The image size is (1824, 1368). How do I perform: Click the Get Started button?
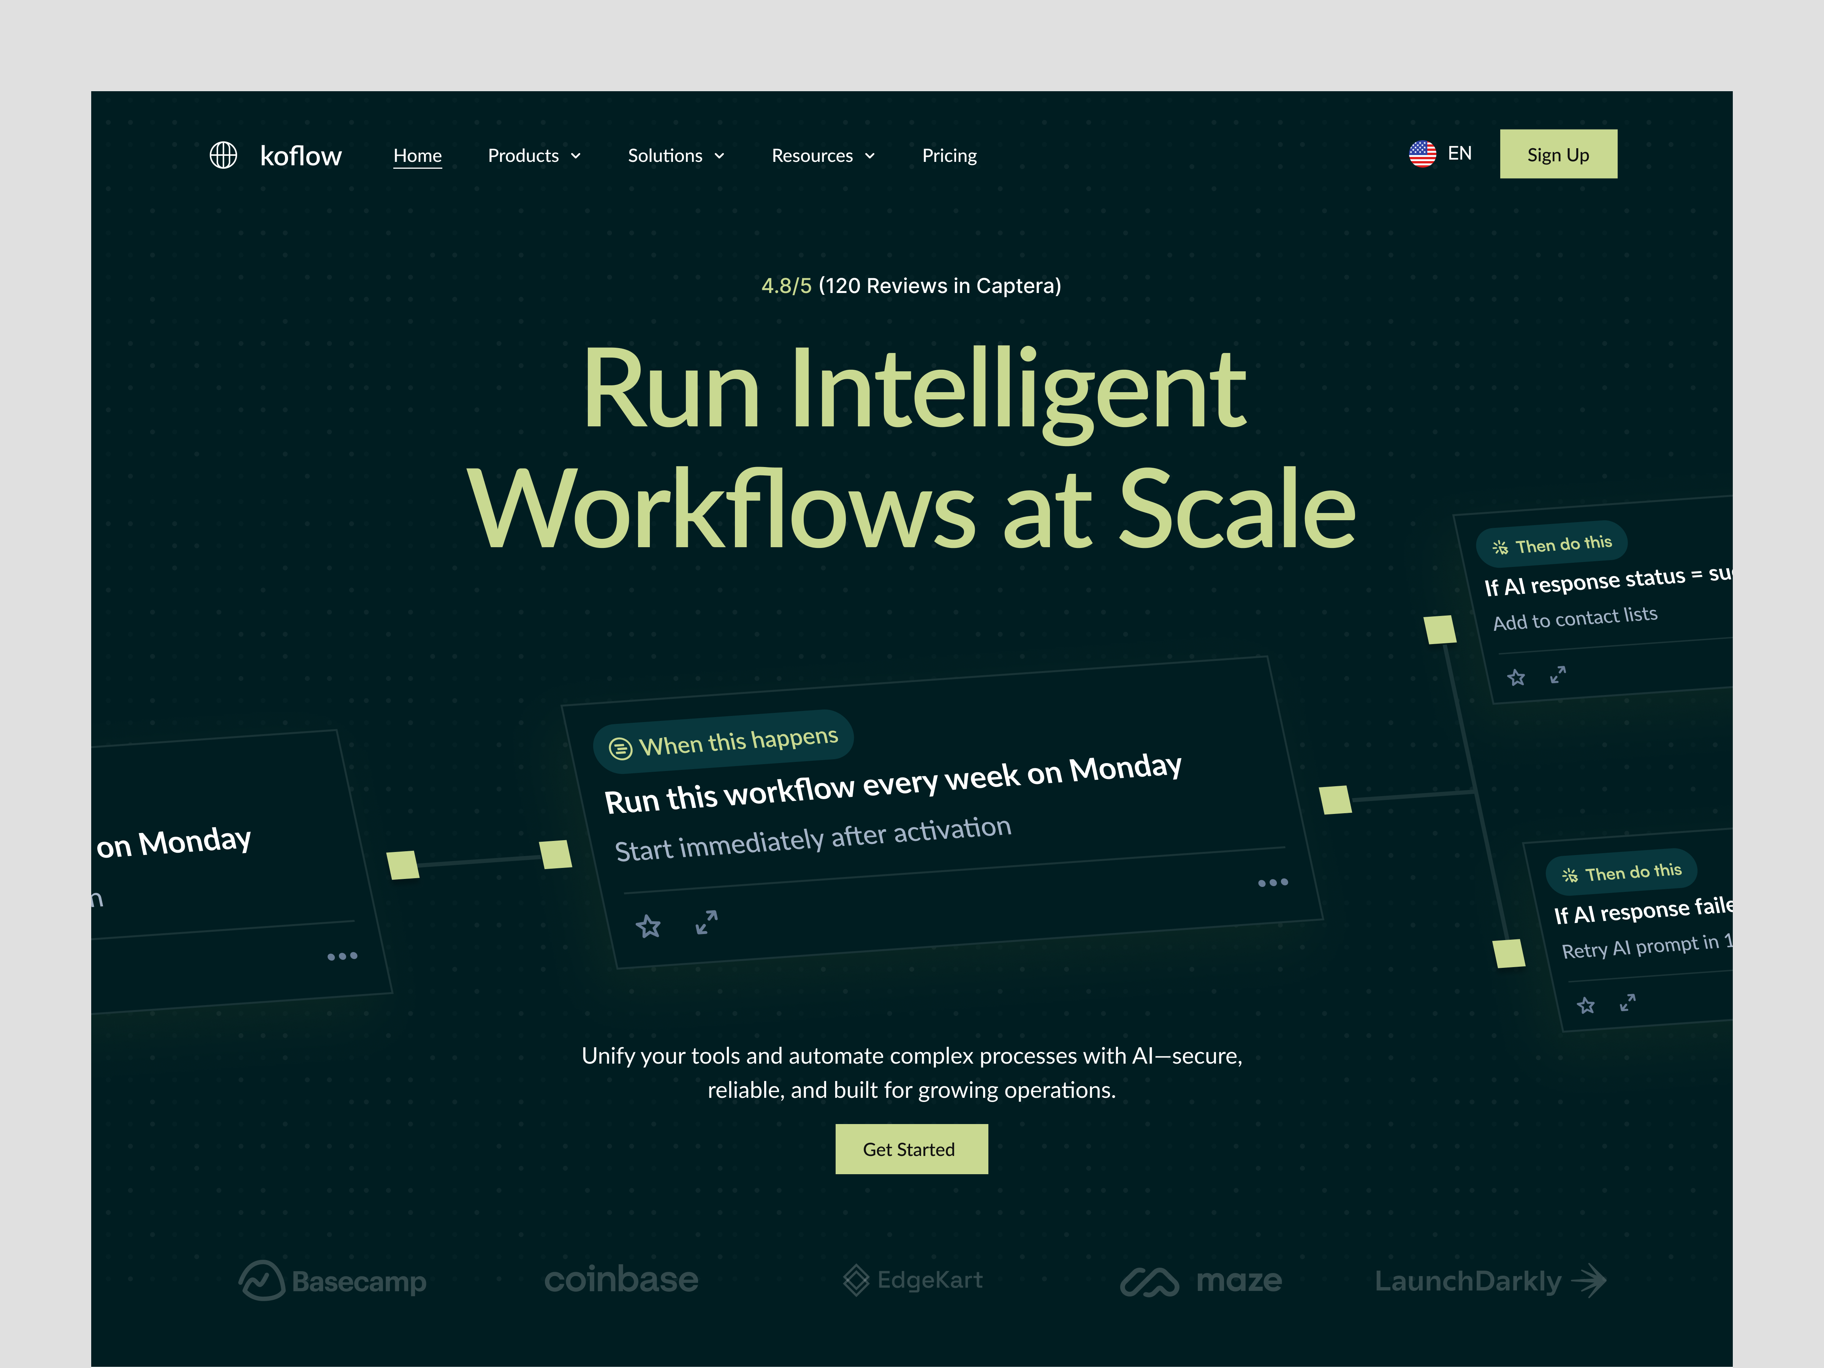pyautogui.click(x=911, y=1149)
